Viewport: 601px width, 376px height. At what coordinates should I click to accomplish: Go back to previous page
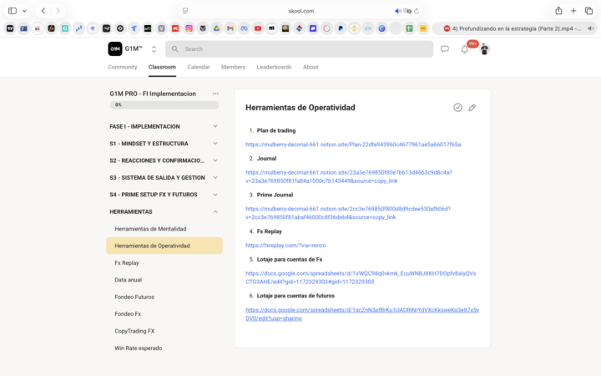(43, 11)
